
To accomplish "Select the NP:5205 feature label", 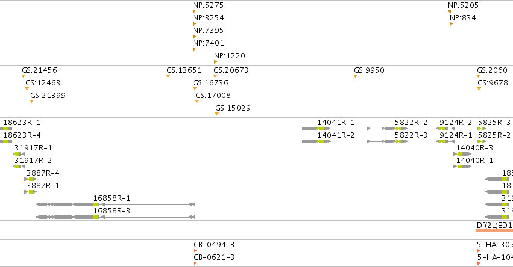I will click(463, 5).
